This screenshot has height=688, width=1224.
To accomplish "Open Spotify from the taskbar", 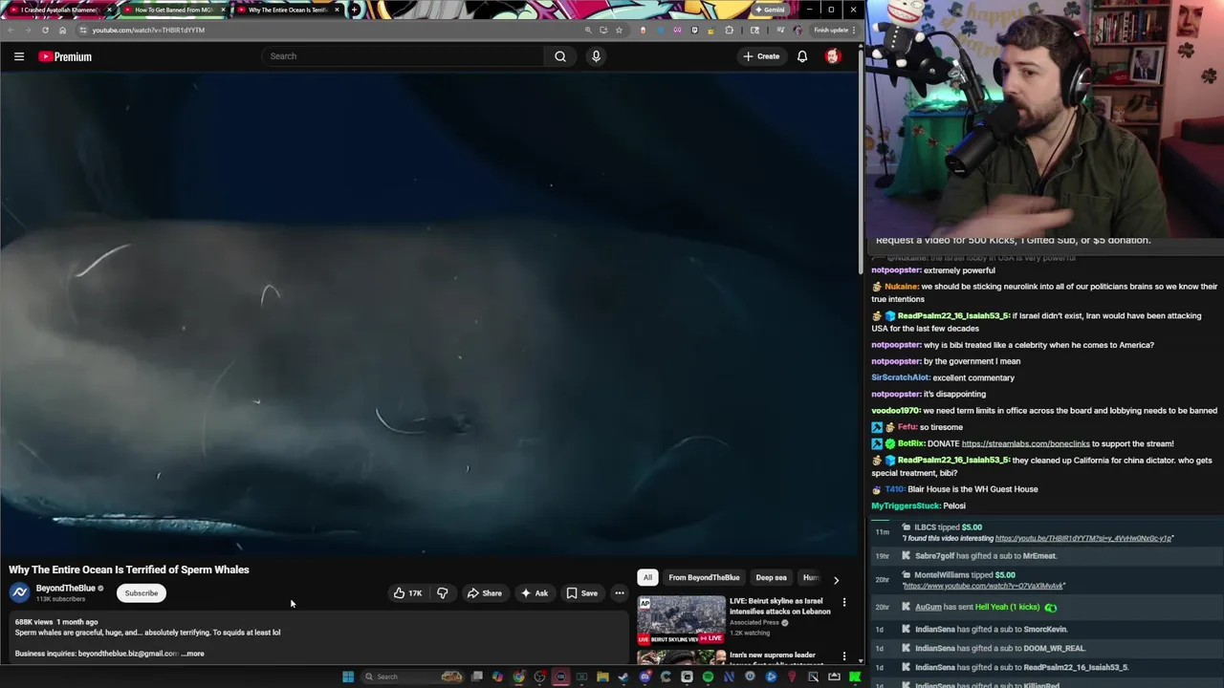I will click(x=708, y=677).
